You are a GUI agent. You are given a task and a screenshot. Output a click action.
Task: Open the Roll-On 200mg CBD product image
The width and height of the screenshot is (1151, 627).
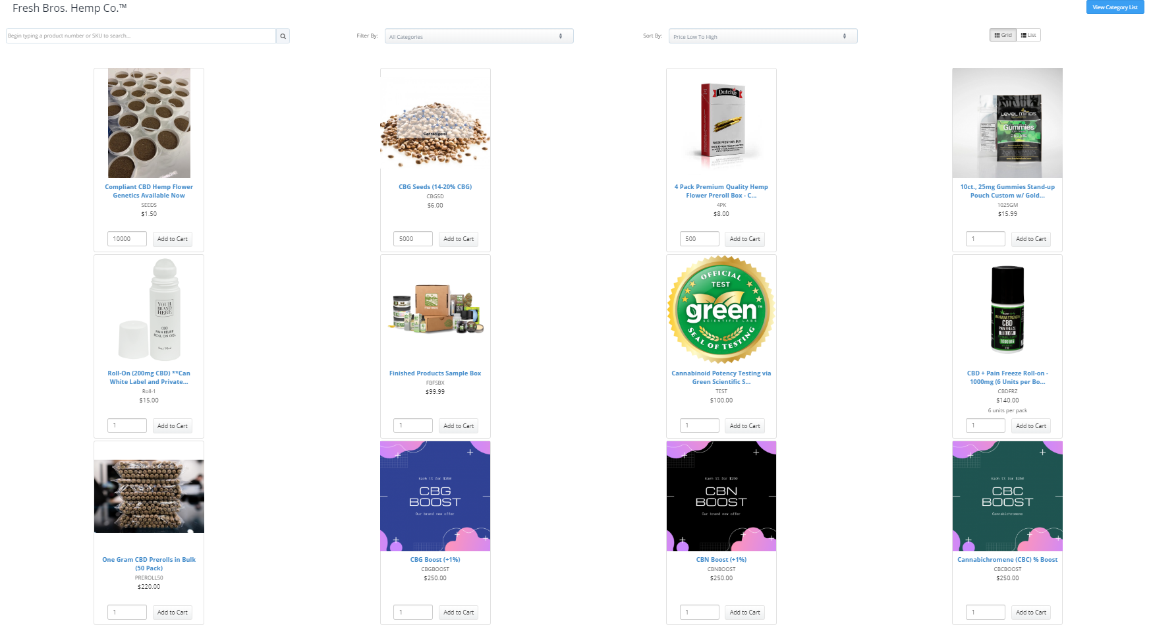tap(149, 310)
